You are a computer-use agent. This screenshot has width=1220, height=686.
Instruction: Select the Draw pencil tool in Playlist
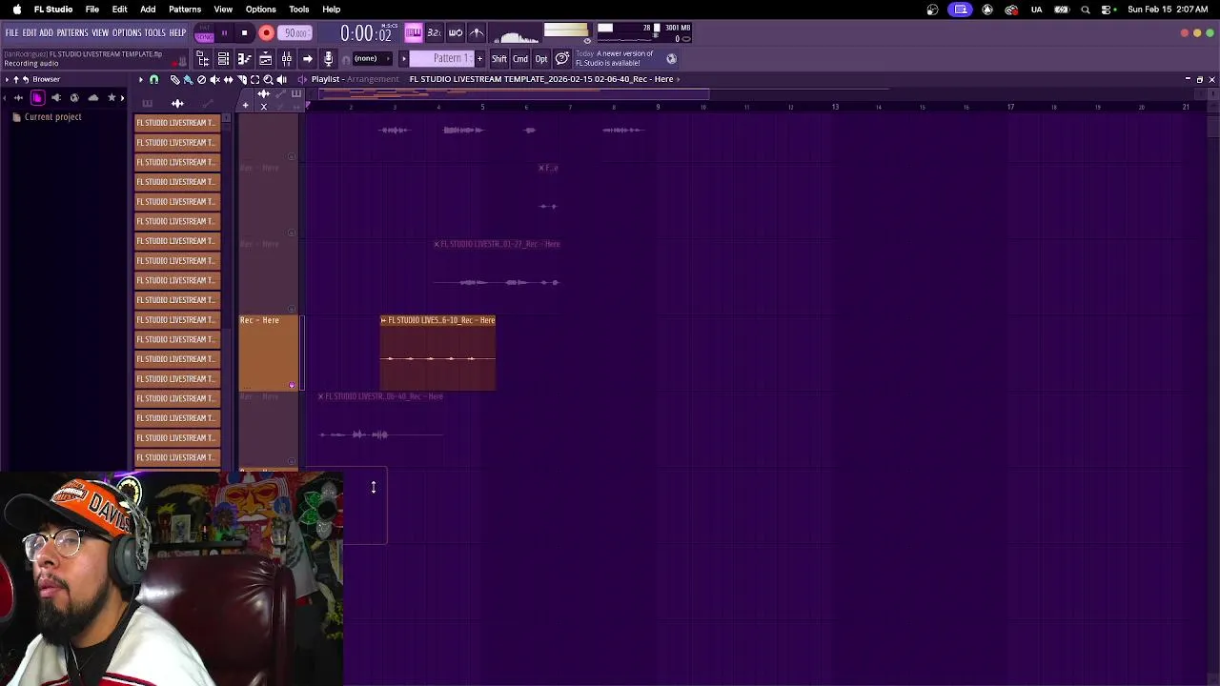click(x=174, y=80)
